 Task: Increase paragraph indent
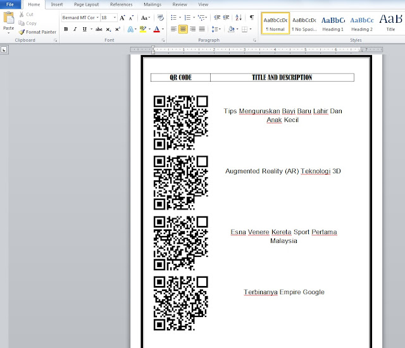[227, 18]
